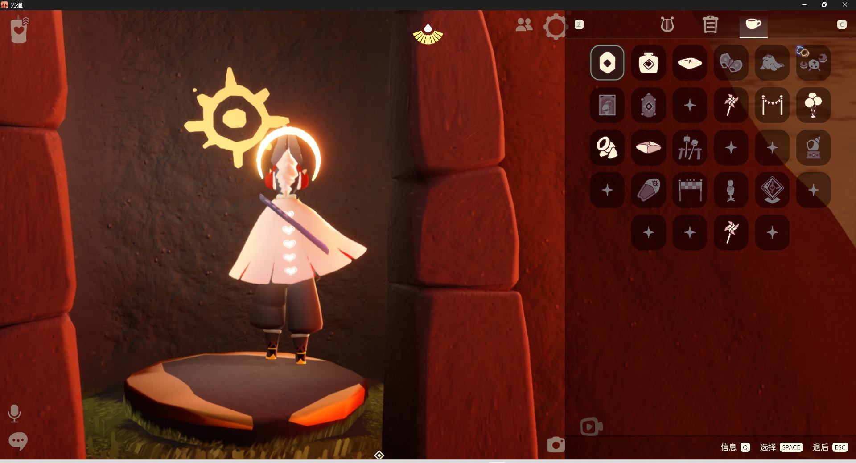The height and width of the screenshot is (463, 856).
Task: Choose the marshmallow roasting table prop
Action: coord(690,147)
